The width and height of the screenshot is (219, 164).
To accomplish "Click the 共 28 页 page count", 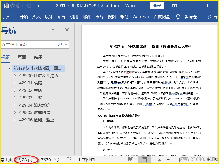I will click(x=24, y=160).
